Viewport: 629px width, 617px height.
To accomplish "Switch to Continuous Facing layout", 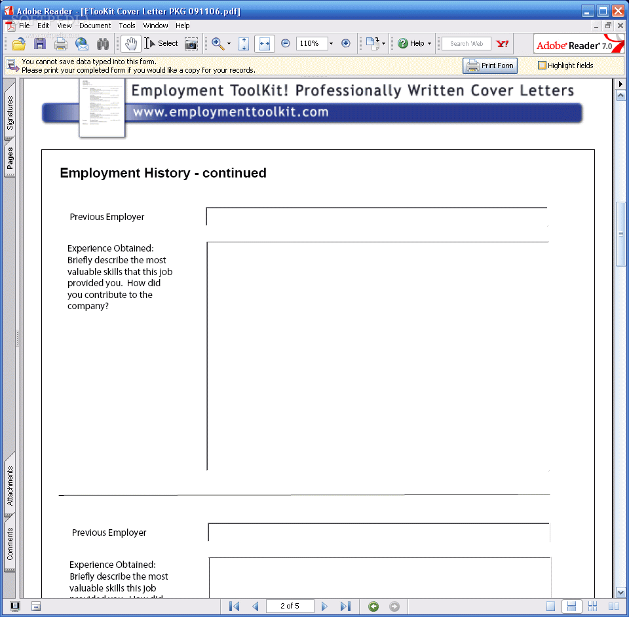I will click(x=592, y=607).
